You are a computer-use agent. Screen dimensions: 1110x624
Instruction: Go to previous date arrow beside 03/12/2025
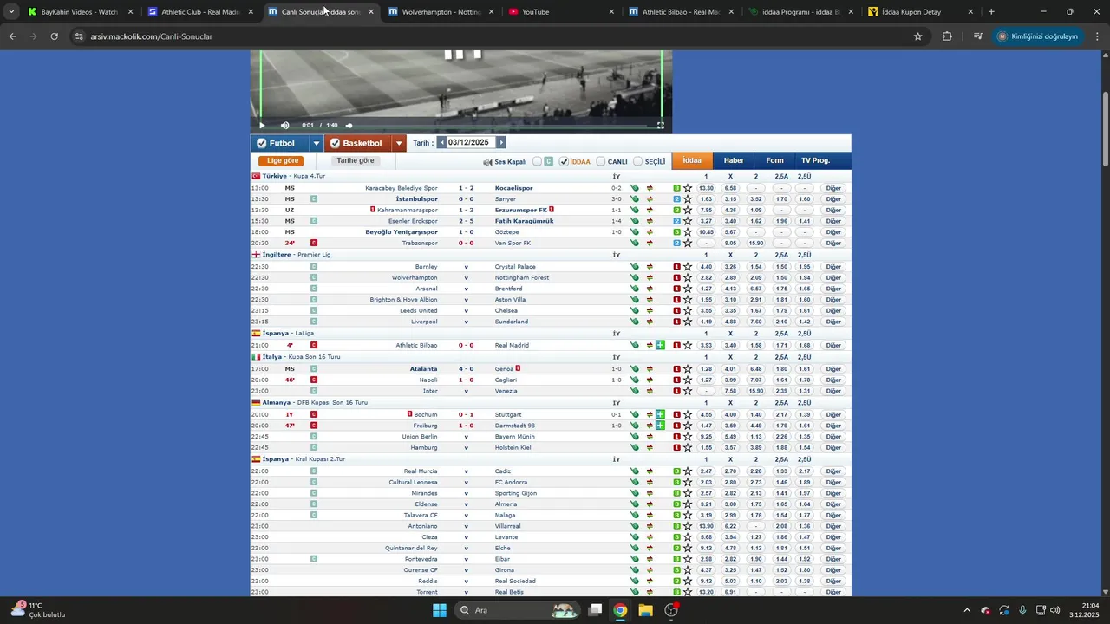pyautogui.click(x=441, y=143)
